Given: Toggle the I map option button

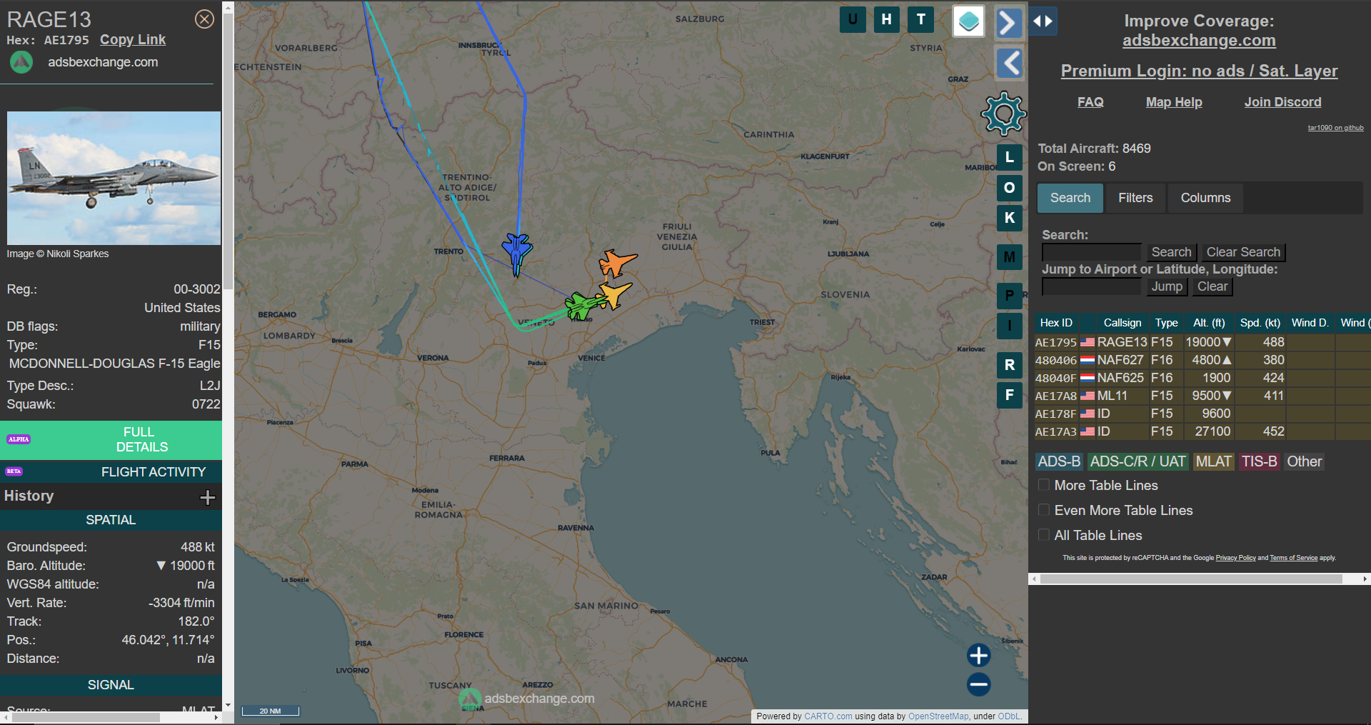Looking at the screenshot, I should [1010, 326].
